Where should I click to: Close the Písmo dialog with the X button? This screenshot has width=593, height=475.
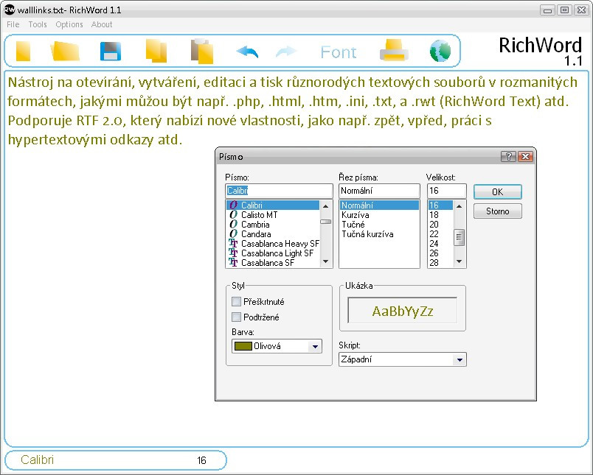(x=525, y=156)
